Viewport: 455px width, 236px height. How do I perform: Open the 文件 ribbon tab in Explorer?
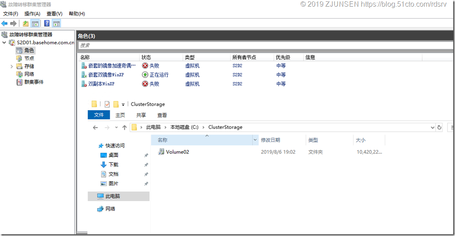(x=99, y=114)
